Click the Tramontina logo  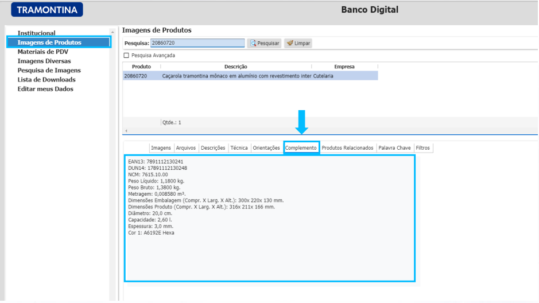47,10
